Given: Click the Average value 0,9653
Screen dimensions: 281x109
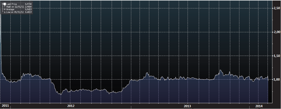Looking at the screenshot, I should tap(28, 9).
